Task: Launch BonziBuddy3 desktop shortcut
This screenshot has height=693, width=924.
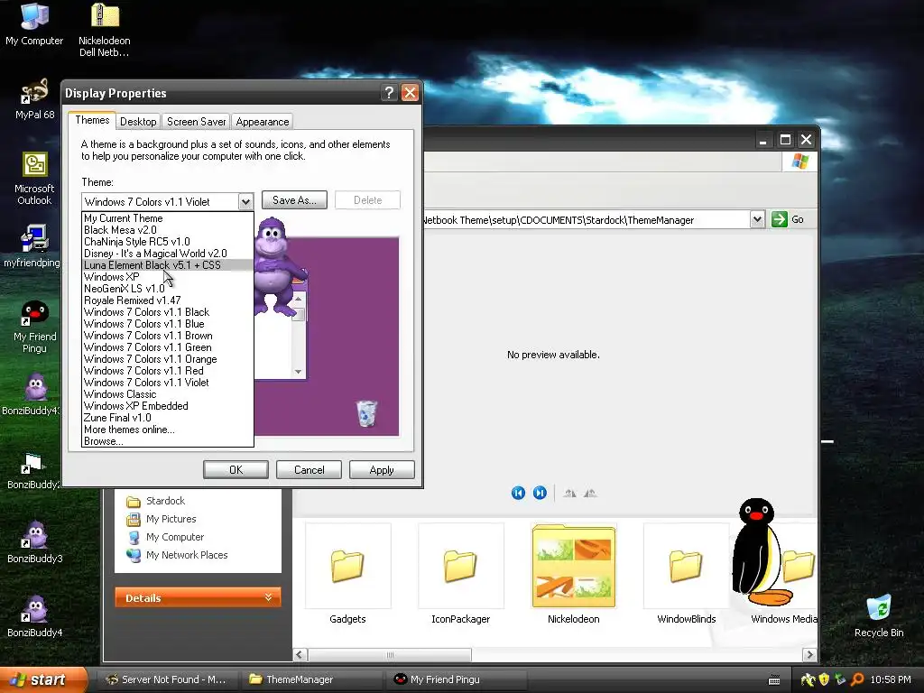Action: tap(35, 541)
